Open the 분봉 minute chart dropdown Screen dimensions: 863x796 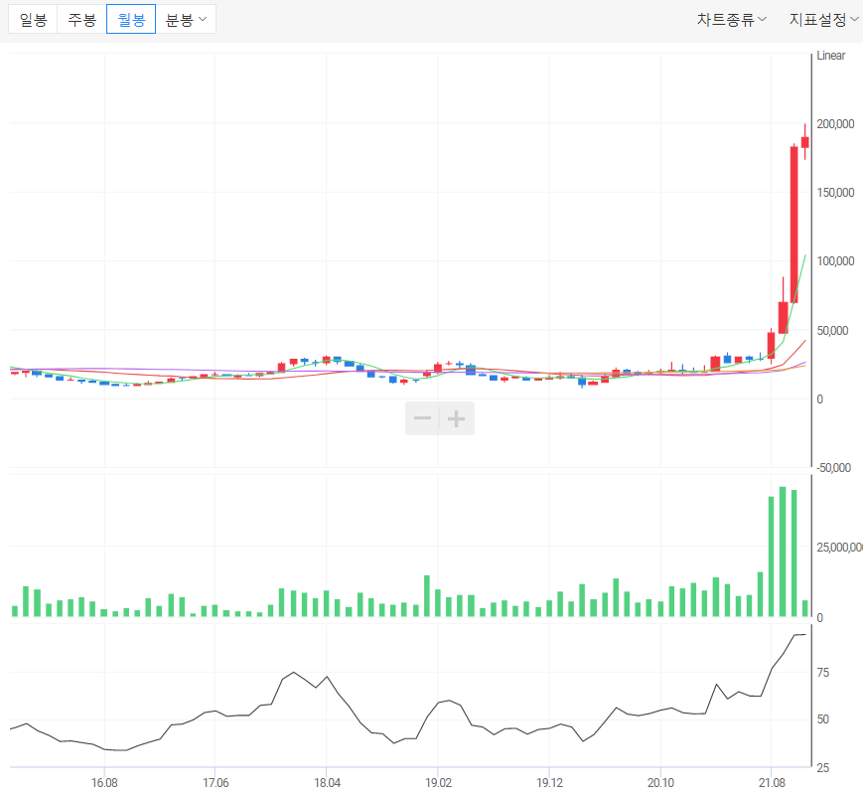point(186,19)
